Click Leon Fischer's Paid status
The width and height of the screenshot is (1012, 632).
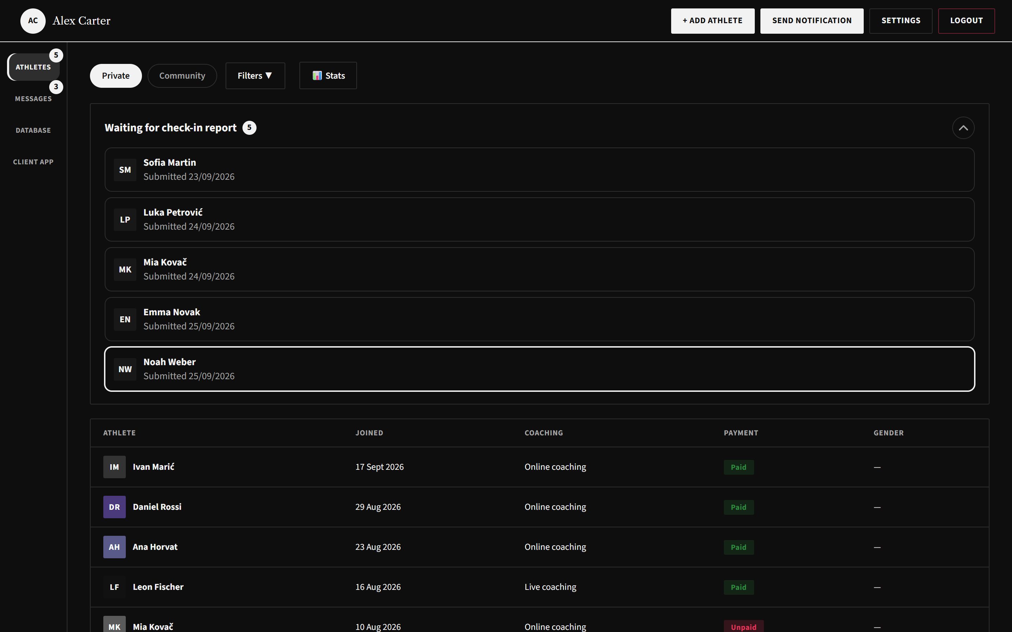pos(739,588)
